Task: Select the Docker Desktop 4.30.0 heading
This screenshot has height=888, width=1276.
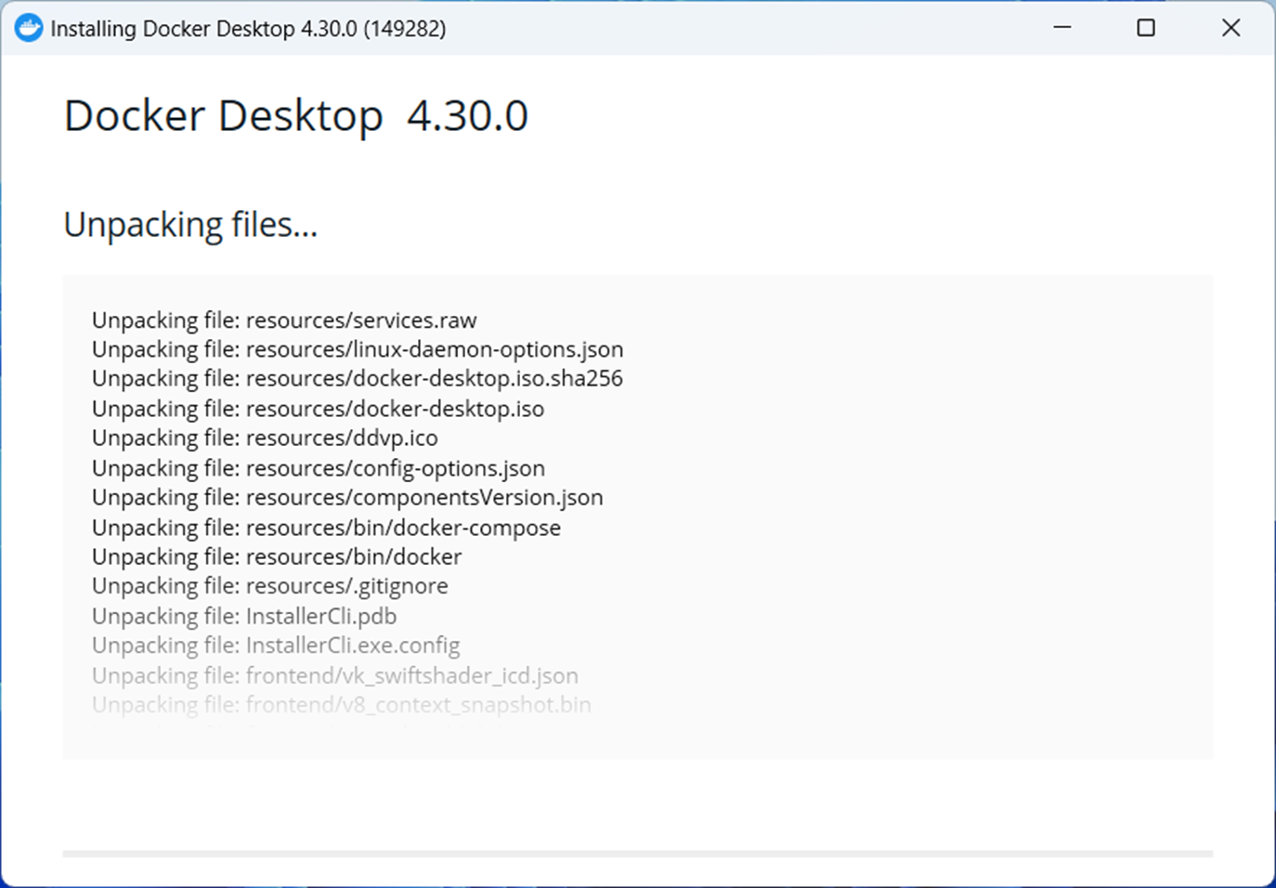Action: [x=295, y=115]
